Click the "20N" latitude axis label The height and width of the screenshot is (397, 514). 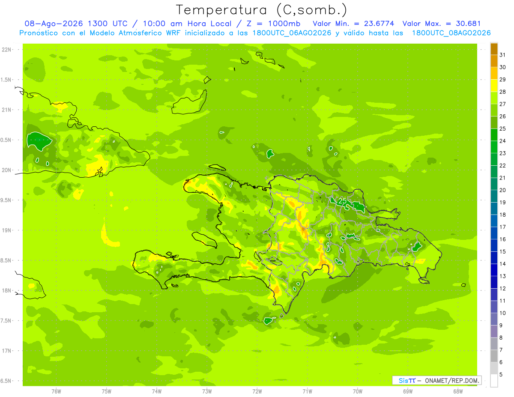click(7, 170)
